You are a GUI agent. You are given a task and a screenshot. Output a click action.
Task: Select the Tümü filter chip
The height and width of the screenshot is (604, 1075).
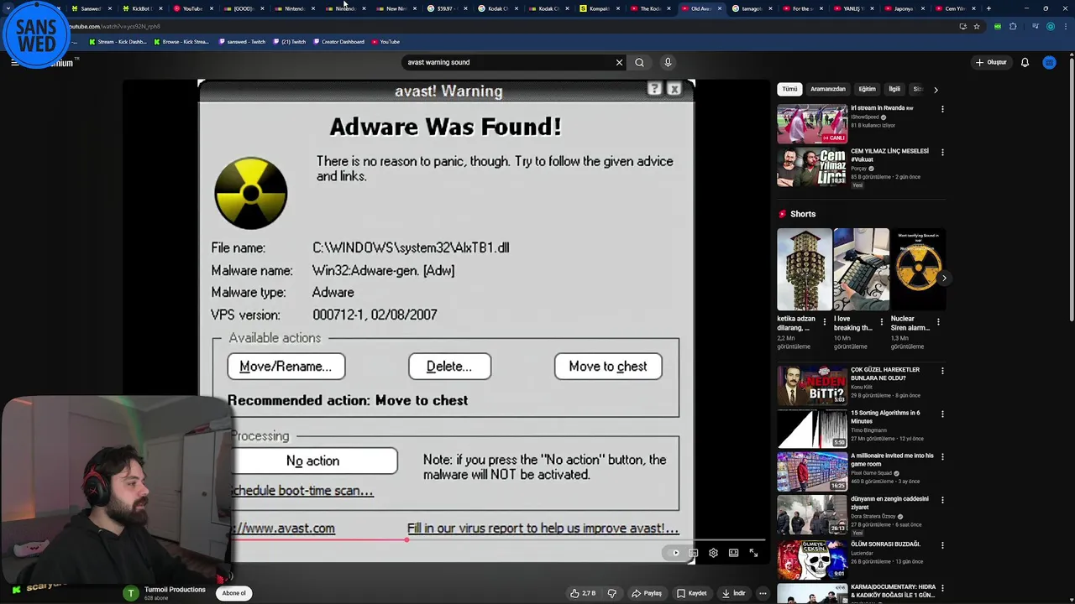pos(789,89)
